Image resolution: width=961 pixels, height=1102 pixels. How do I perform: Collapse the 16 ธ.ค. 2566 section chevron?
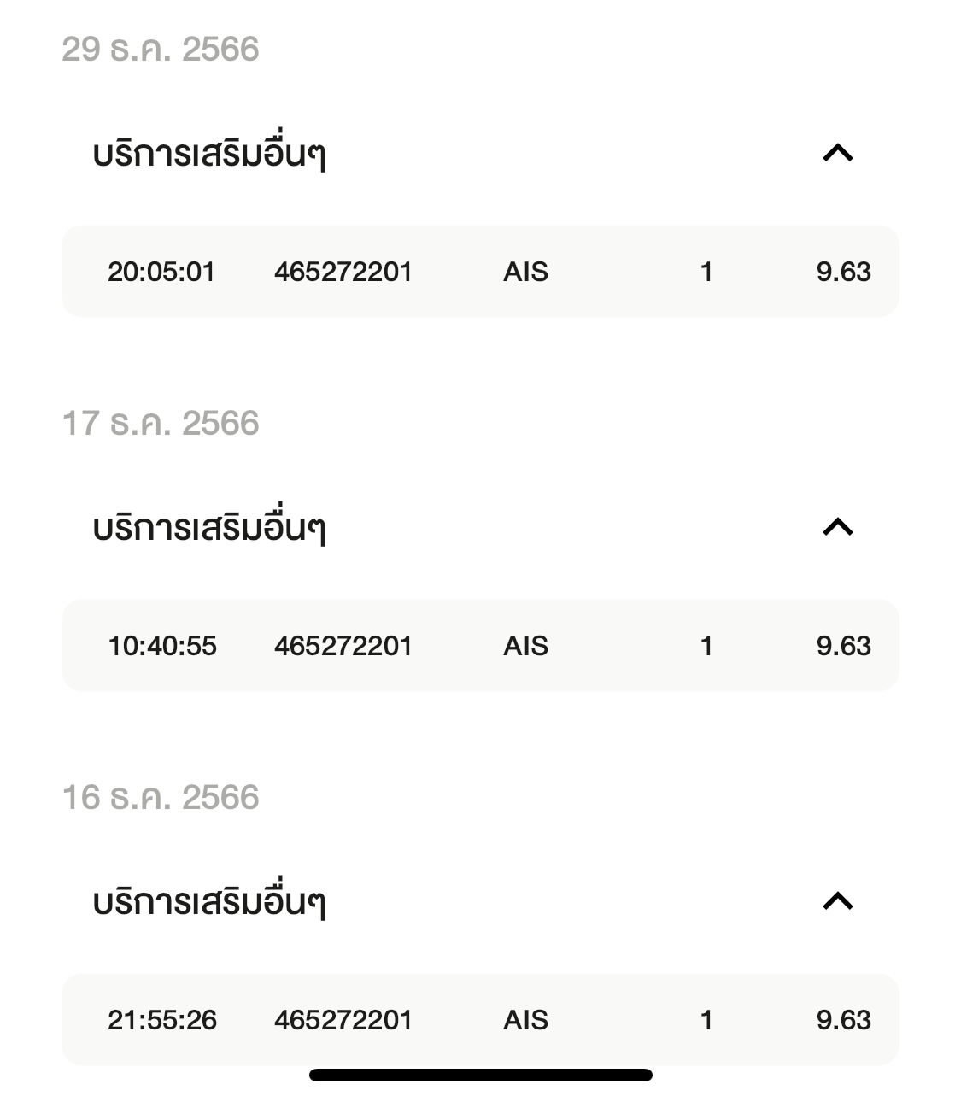tap(837, 902)
